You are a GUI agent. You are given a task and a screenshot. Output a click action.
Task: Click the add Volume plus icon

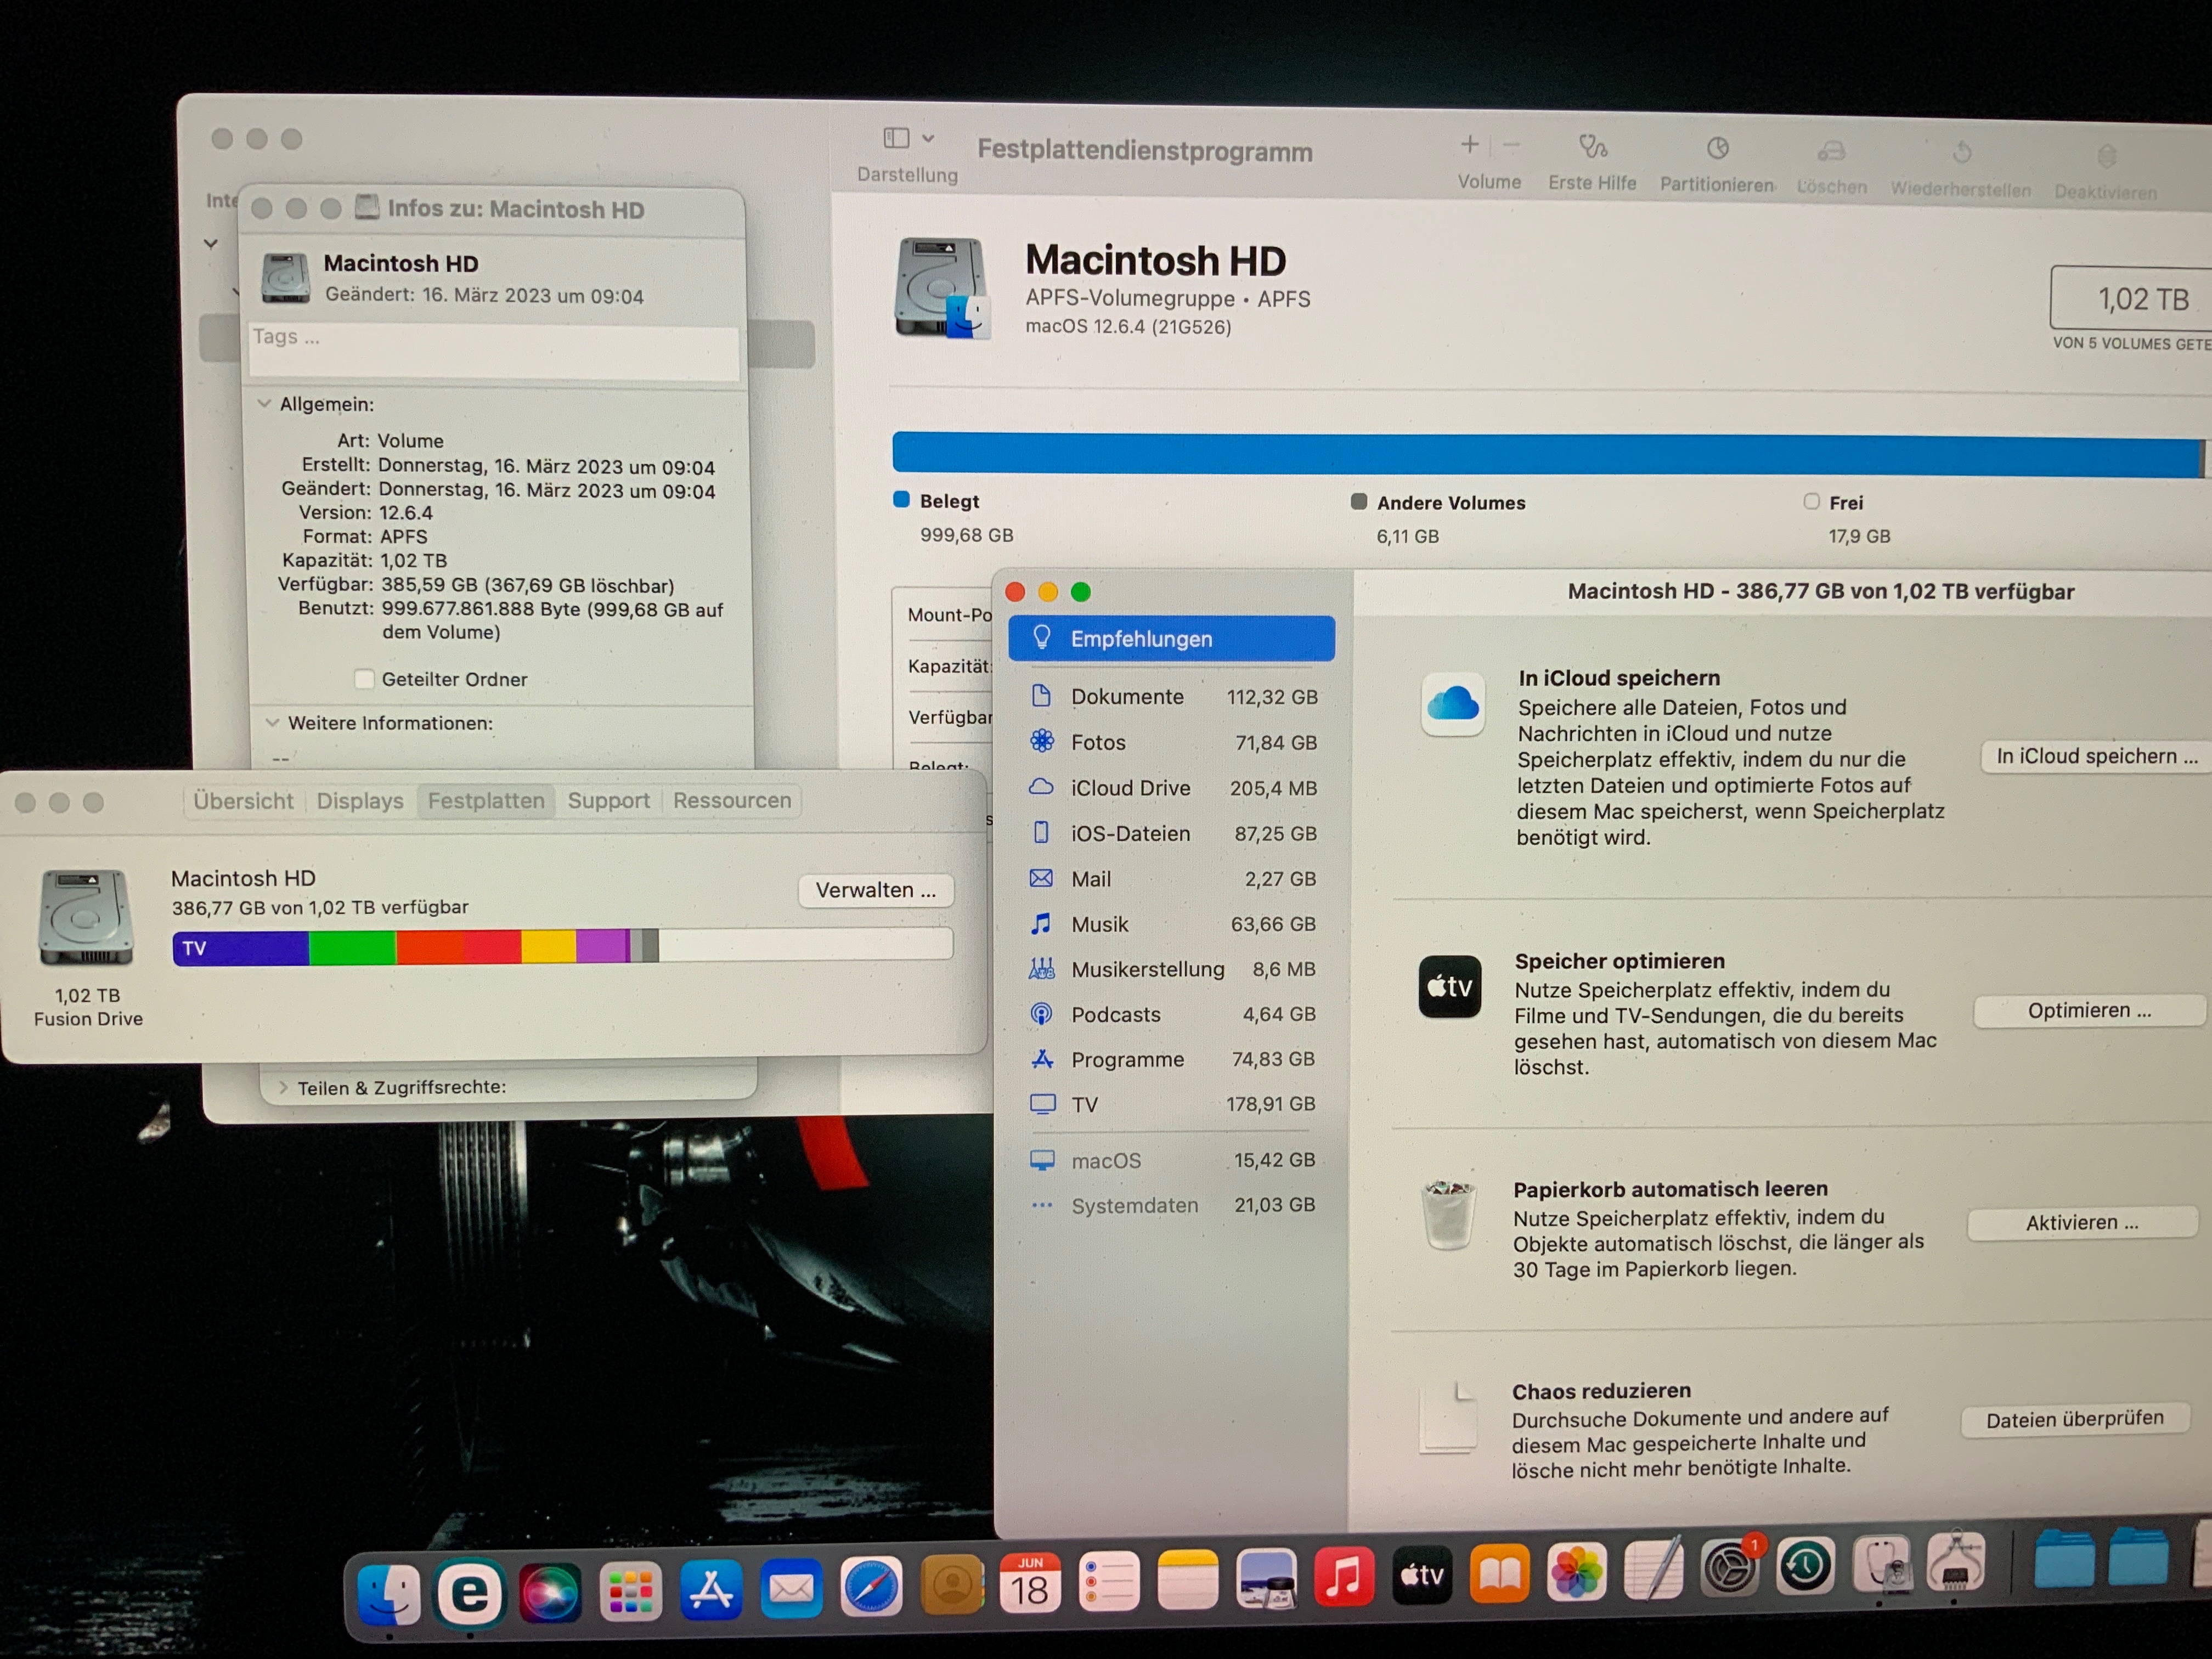1469,145
